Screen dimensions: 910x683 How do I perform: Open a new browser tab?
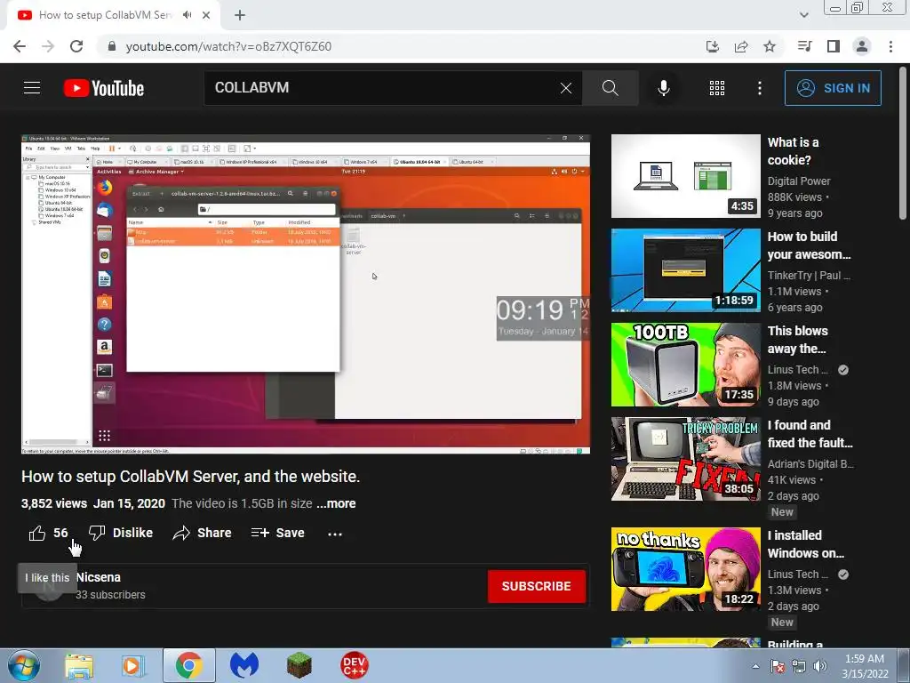pyautogui.click(x=240, y=15)
